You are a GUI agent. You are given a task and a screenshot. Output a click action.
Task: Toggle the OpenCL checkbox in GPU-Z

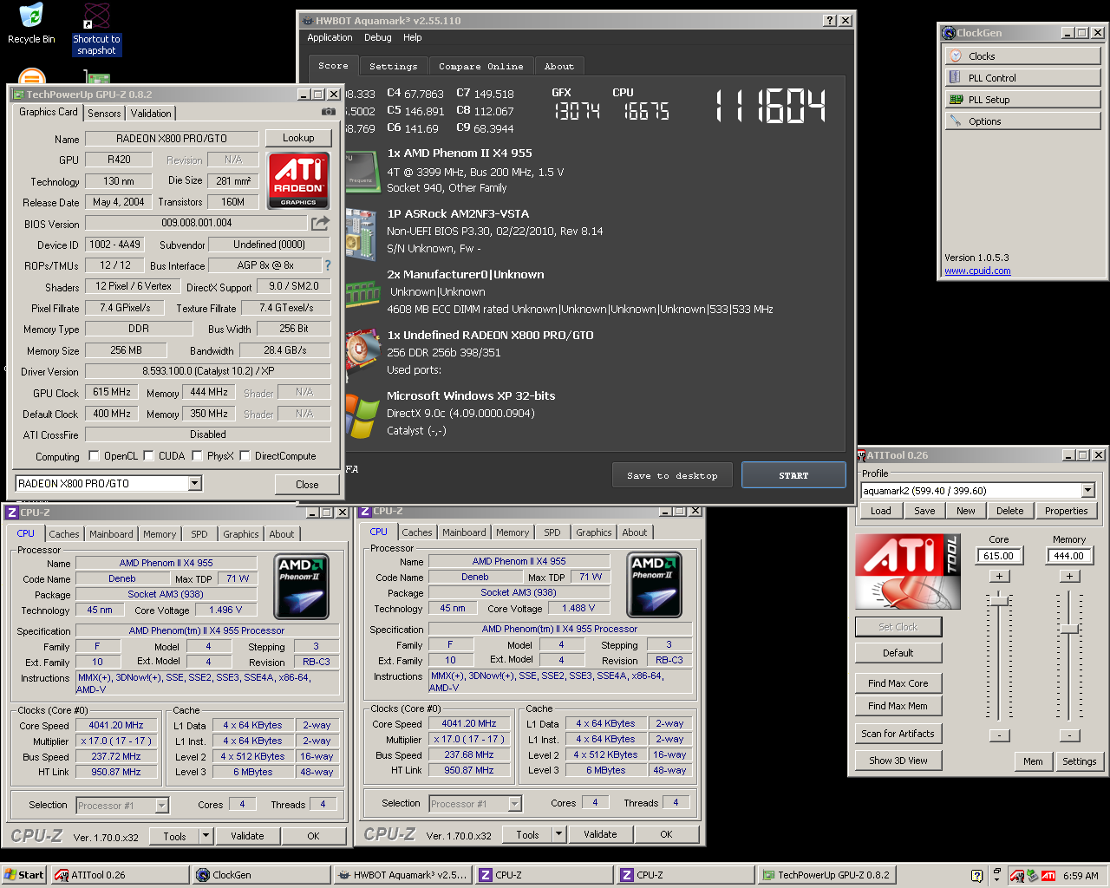point(95,456)
